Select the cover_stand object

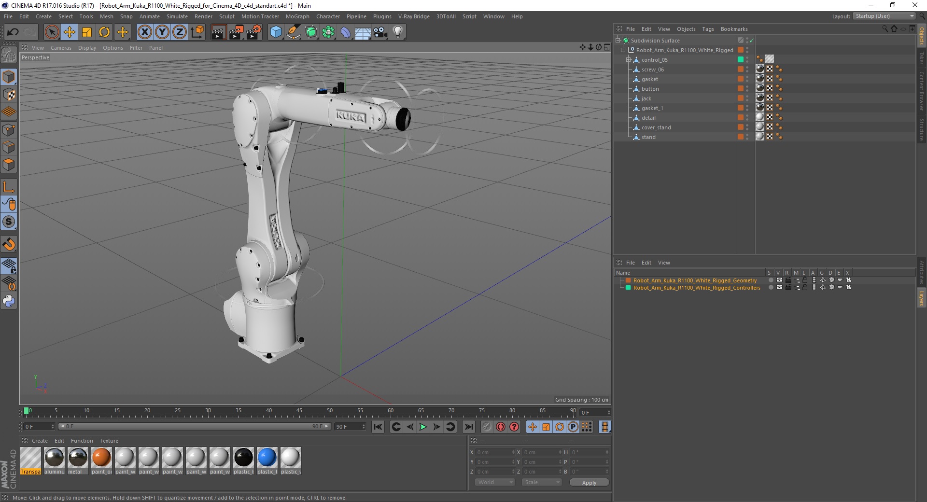pyautogui.click(x=656, y=127)
